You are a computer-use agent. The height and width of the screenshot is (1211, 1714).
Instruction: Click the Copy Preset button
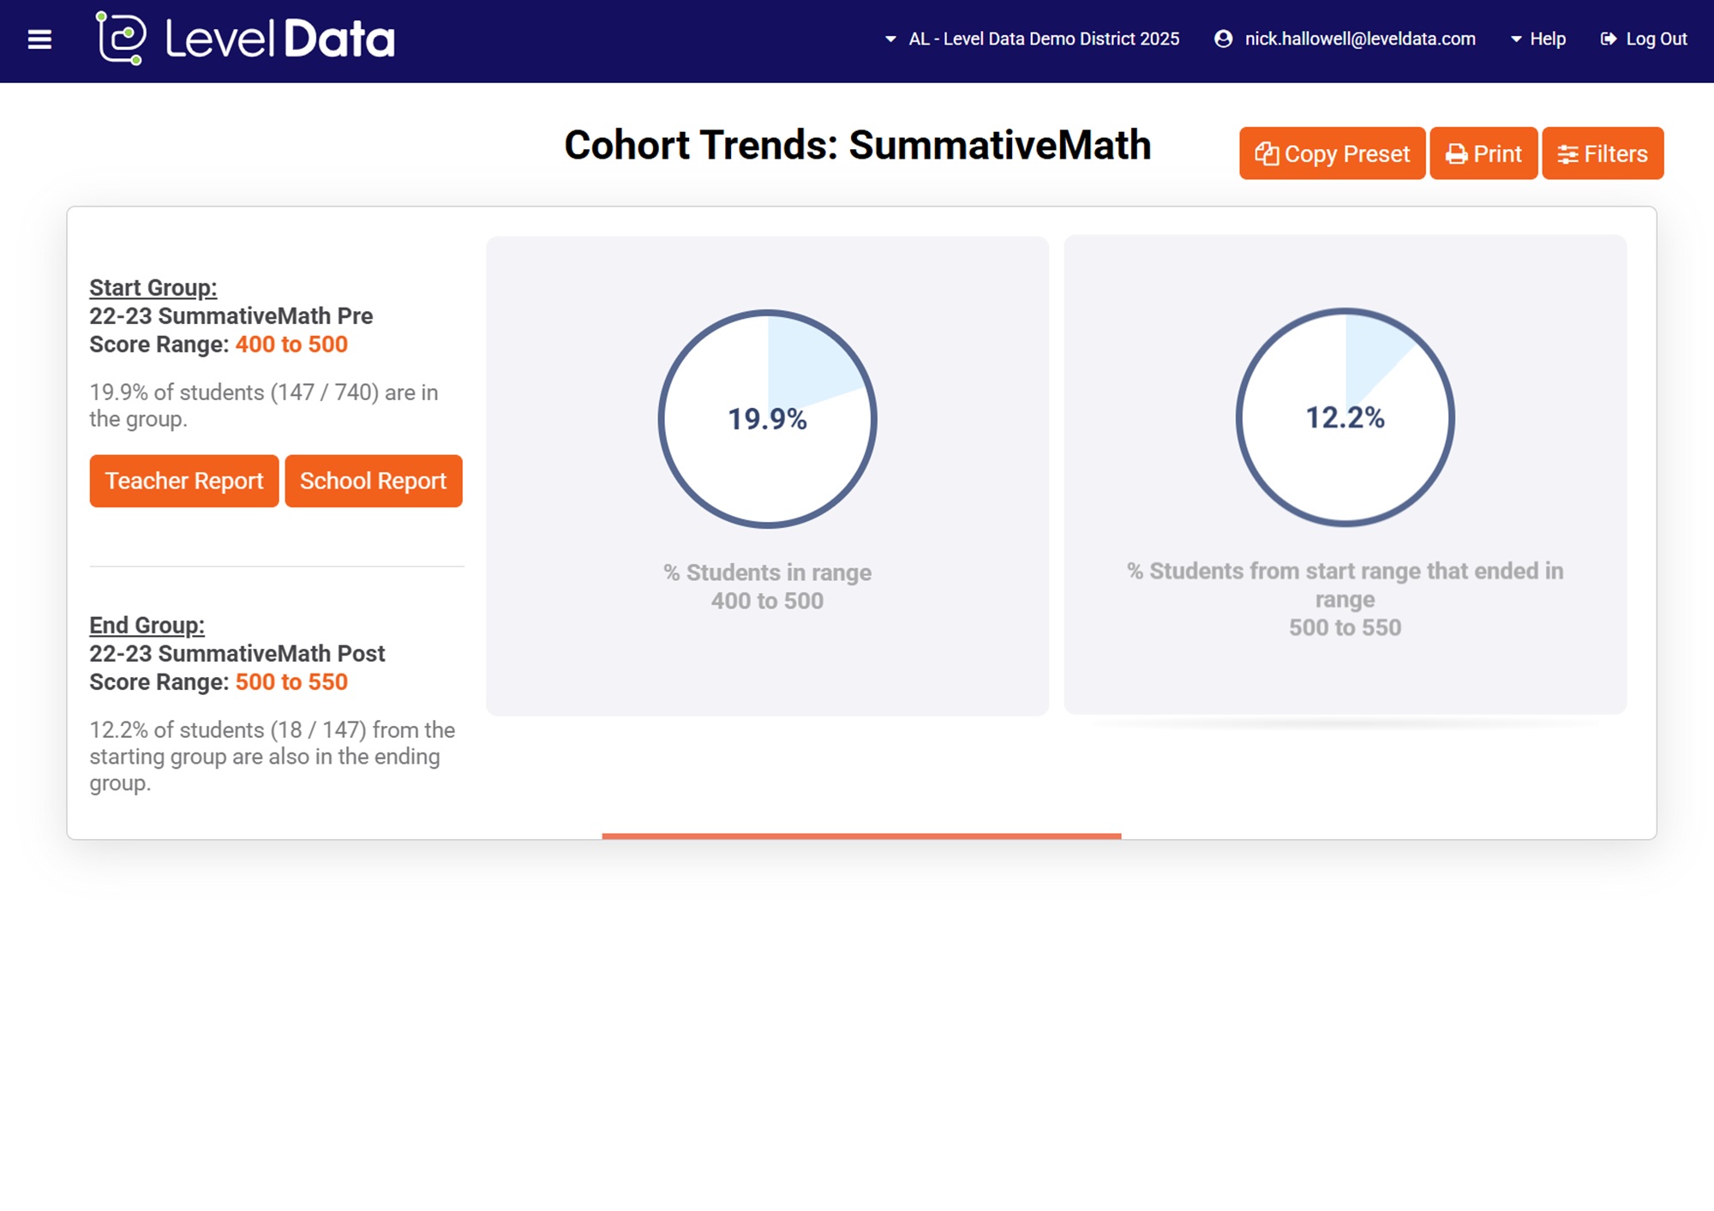pos(1332,153)
